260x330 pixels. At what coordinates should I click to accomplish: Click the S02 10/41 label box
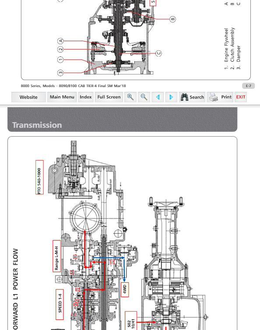point(131,321)
